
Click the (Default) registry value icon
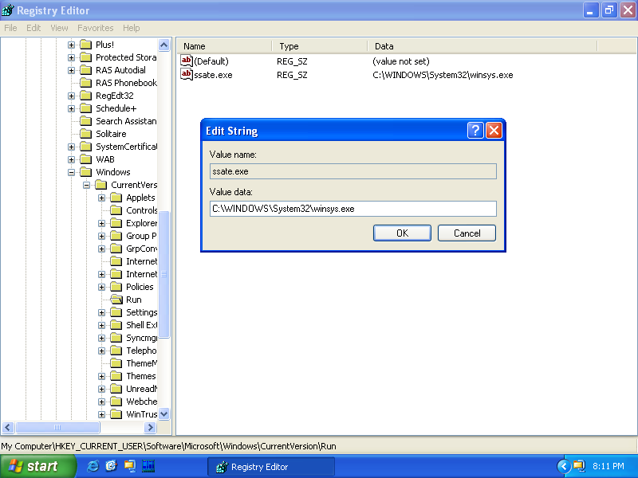[x=187, y=61]
